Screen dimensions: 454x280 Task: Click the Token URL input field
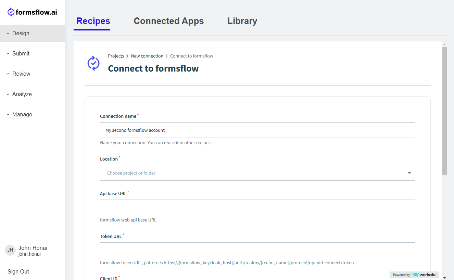click(x=257, y=250)
